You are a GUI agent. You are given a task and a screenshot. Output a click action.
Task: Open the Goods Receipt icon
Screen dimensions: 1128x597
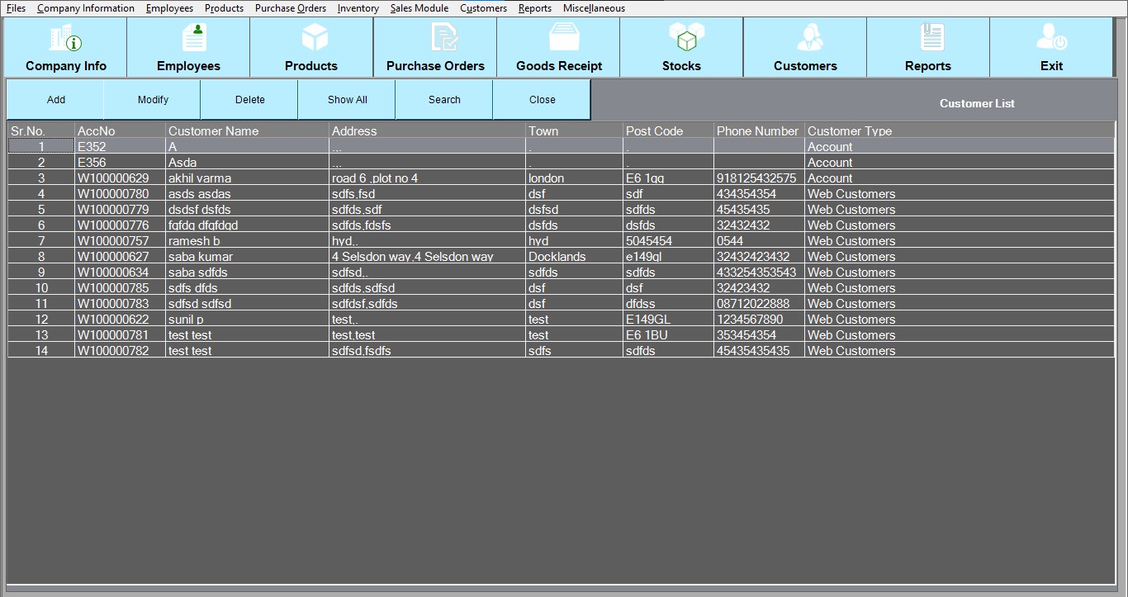559,39
